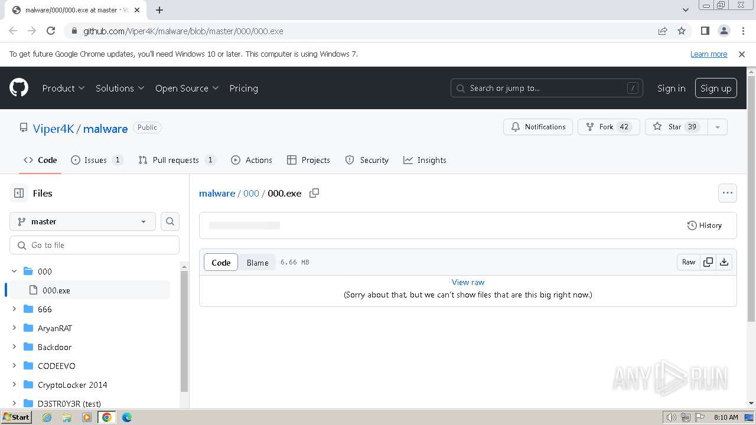Copy file path icon next to 000.exe
Viewport: 756px width, 425px height.
pos(314,193)
